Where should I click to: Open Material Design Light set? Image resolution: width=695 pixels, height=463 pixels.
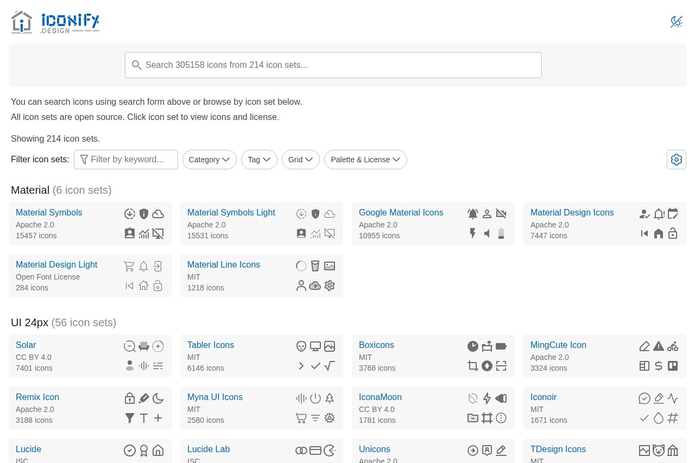click(56, 265)
